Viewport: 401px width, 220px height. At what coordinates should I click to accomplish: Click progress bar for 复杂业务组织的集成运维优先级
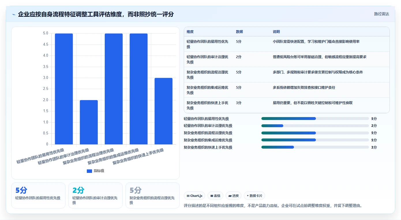315,140
